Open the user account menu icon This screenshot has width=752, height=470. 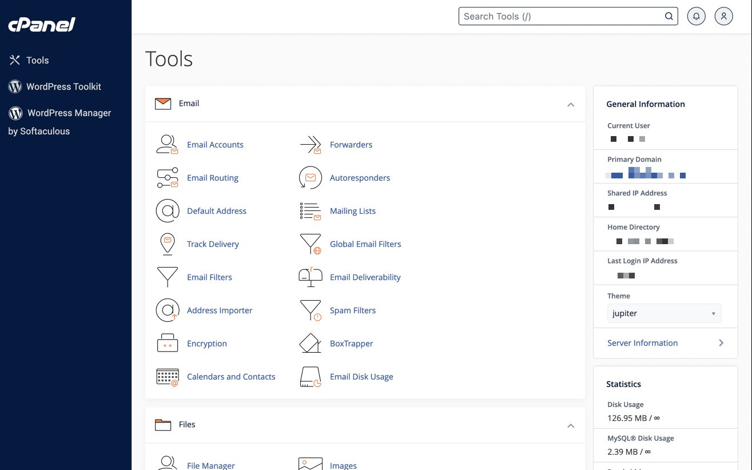723,17
